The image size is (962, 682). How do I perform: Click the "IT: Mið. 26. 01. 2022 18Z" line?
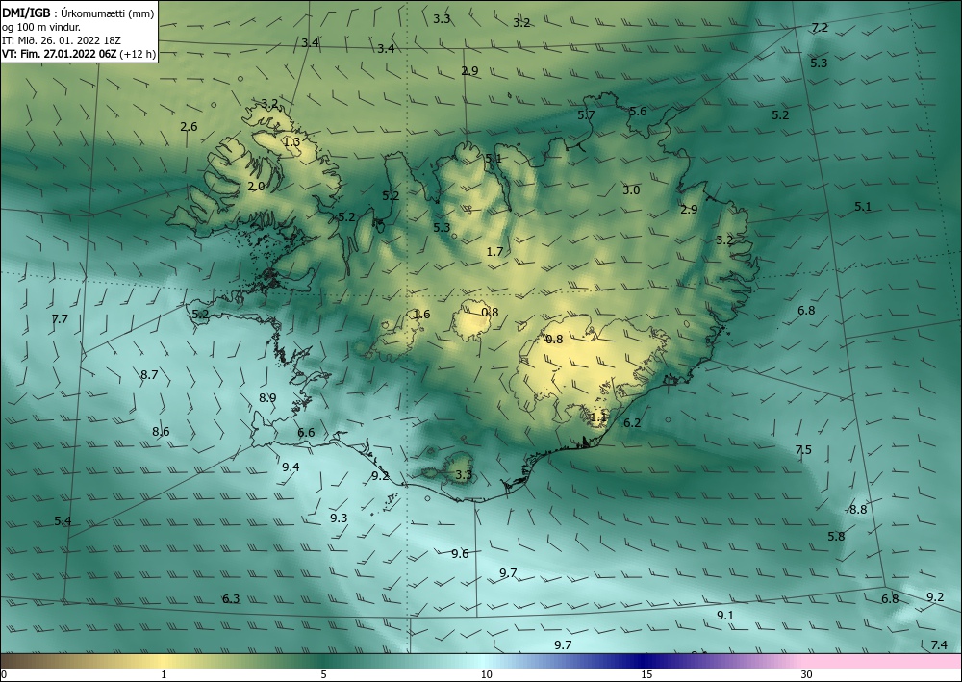point(62,40)
